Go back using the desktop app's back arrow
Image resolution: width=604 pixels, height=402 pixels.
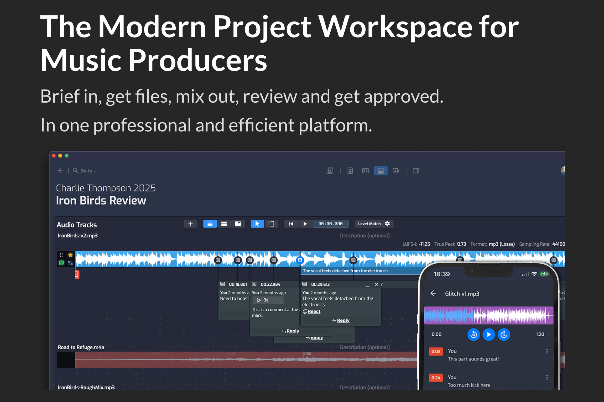(61, 171)
